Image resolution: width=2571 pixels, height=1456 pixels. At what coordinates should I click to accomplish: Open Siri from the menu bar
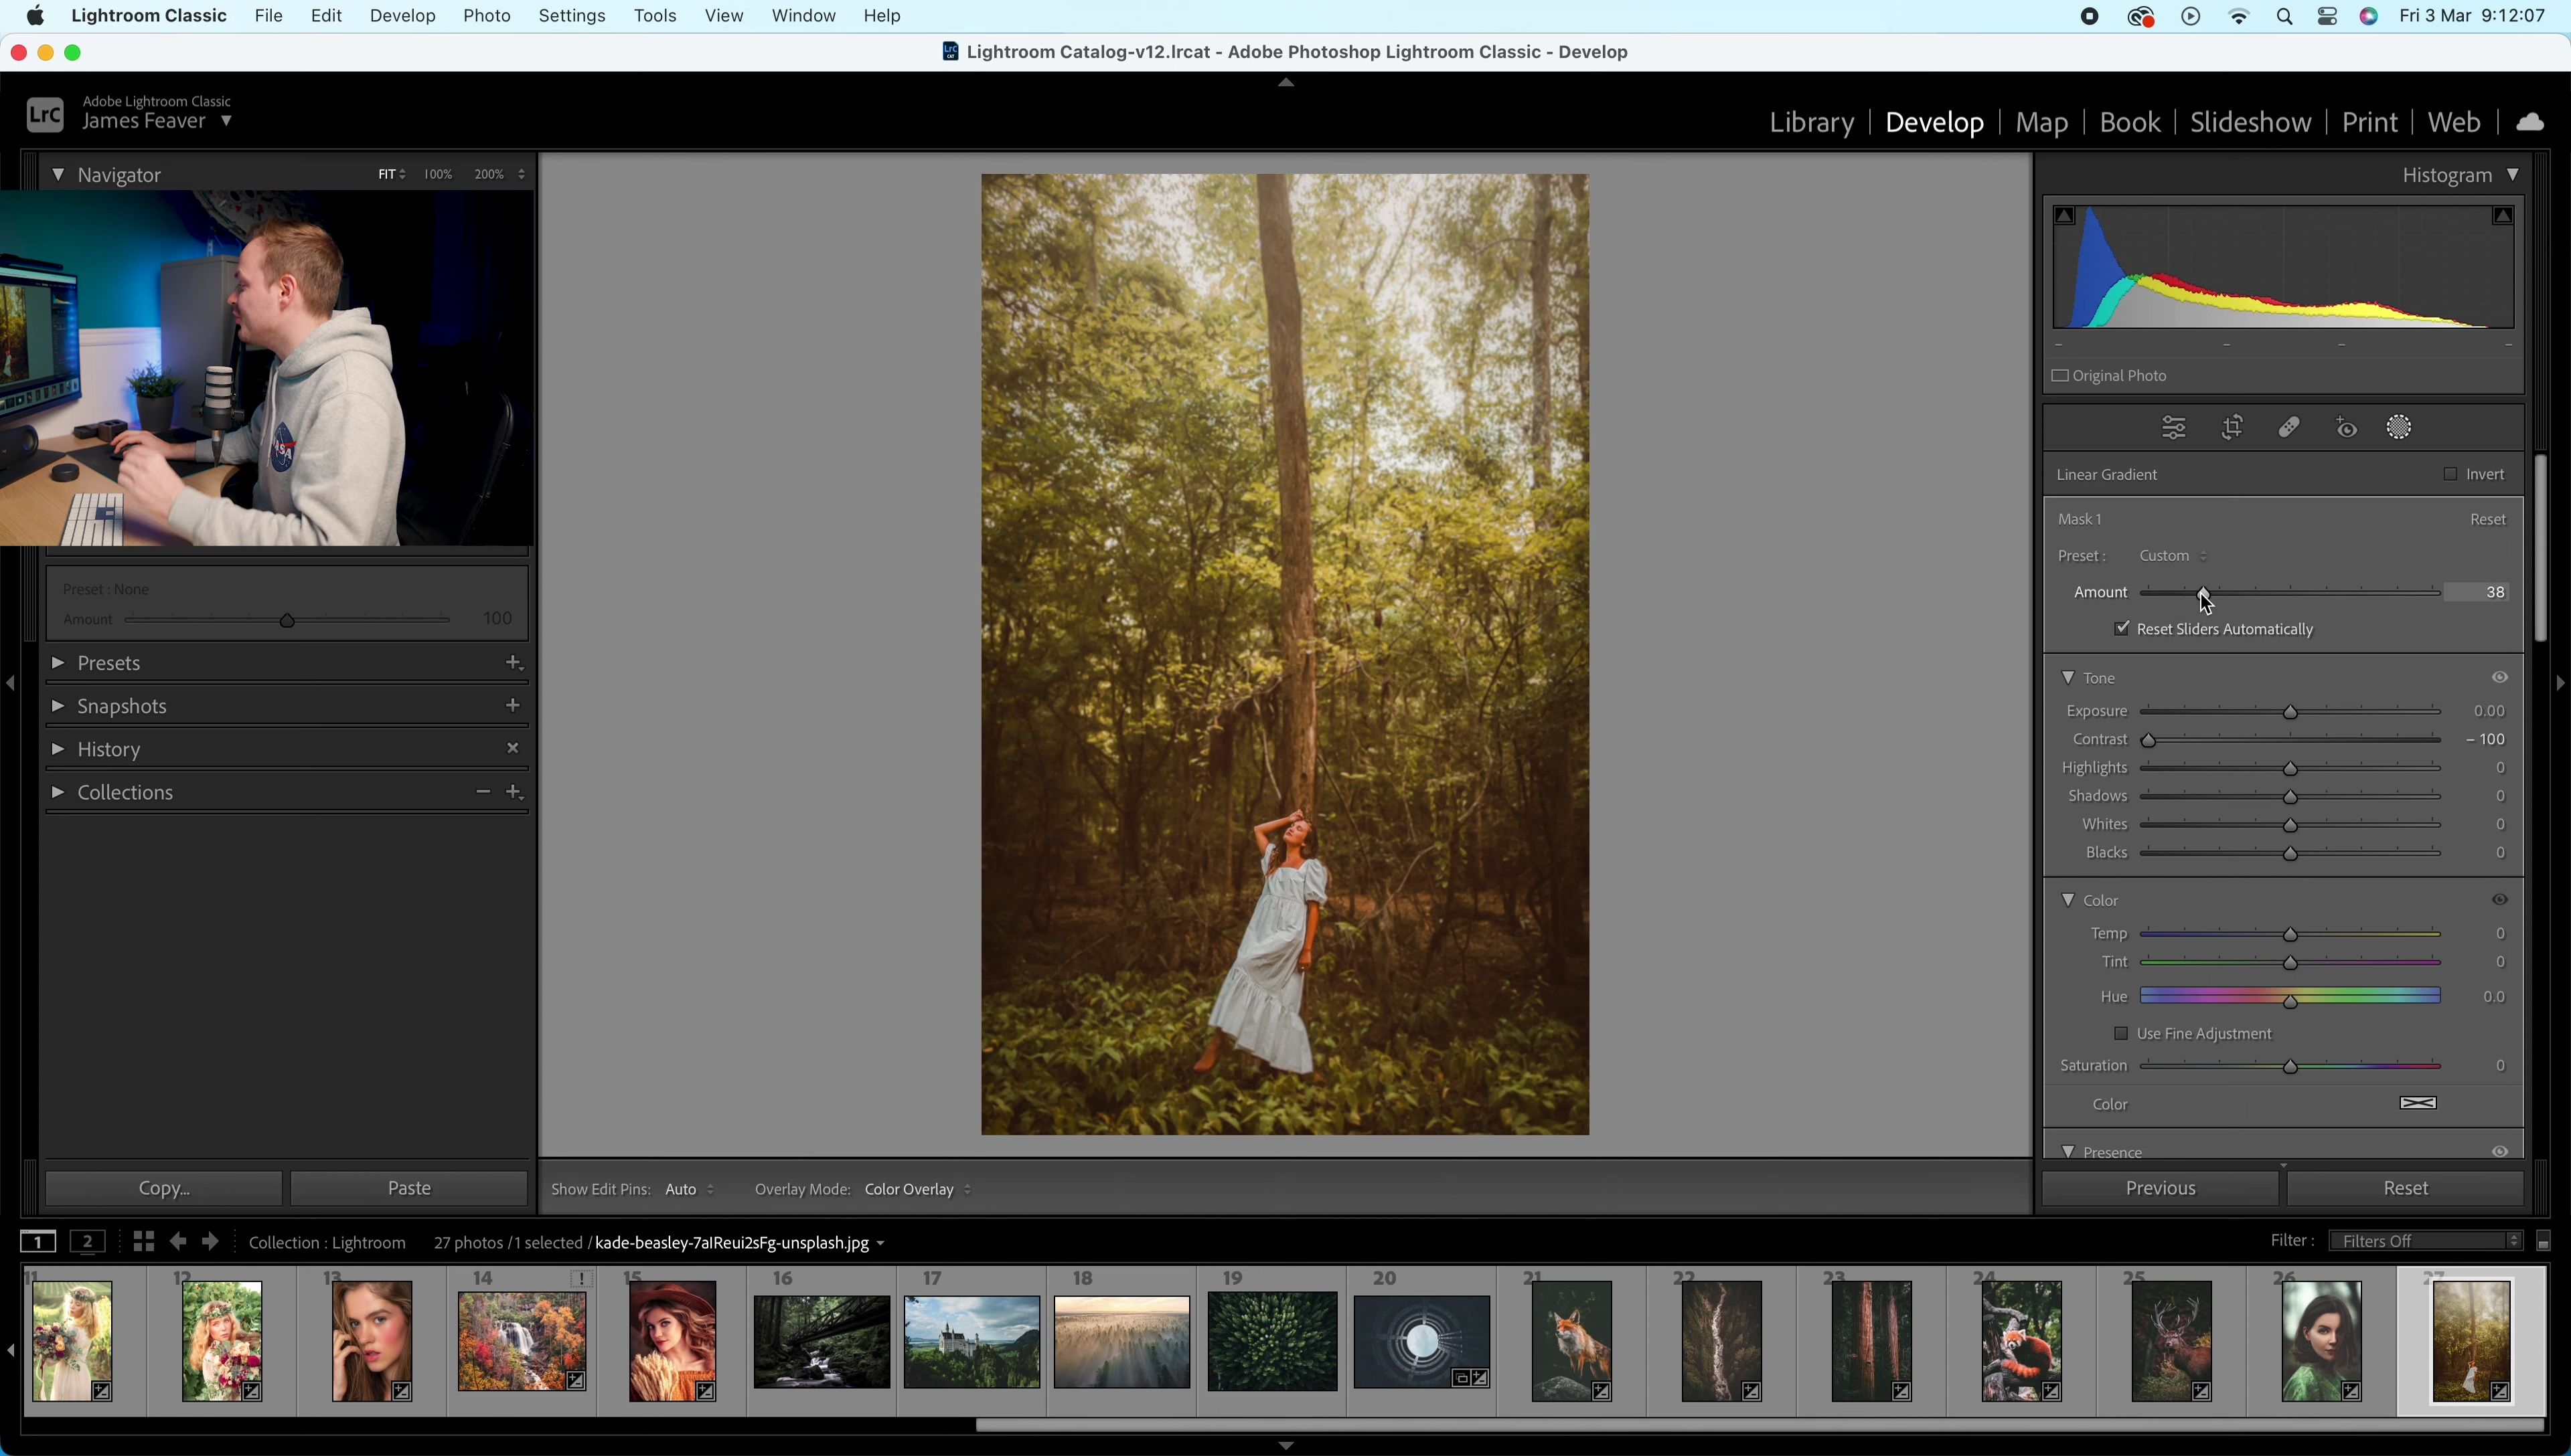tap(2369, 17)
